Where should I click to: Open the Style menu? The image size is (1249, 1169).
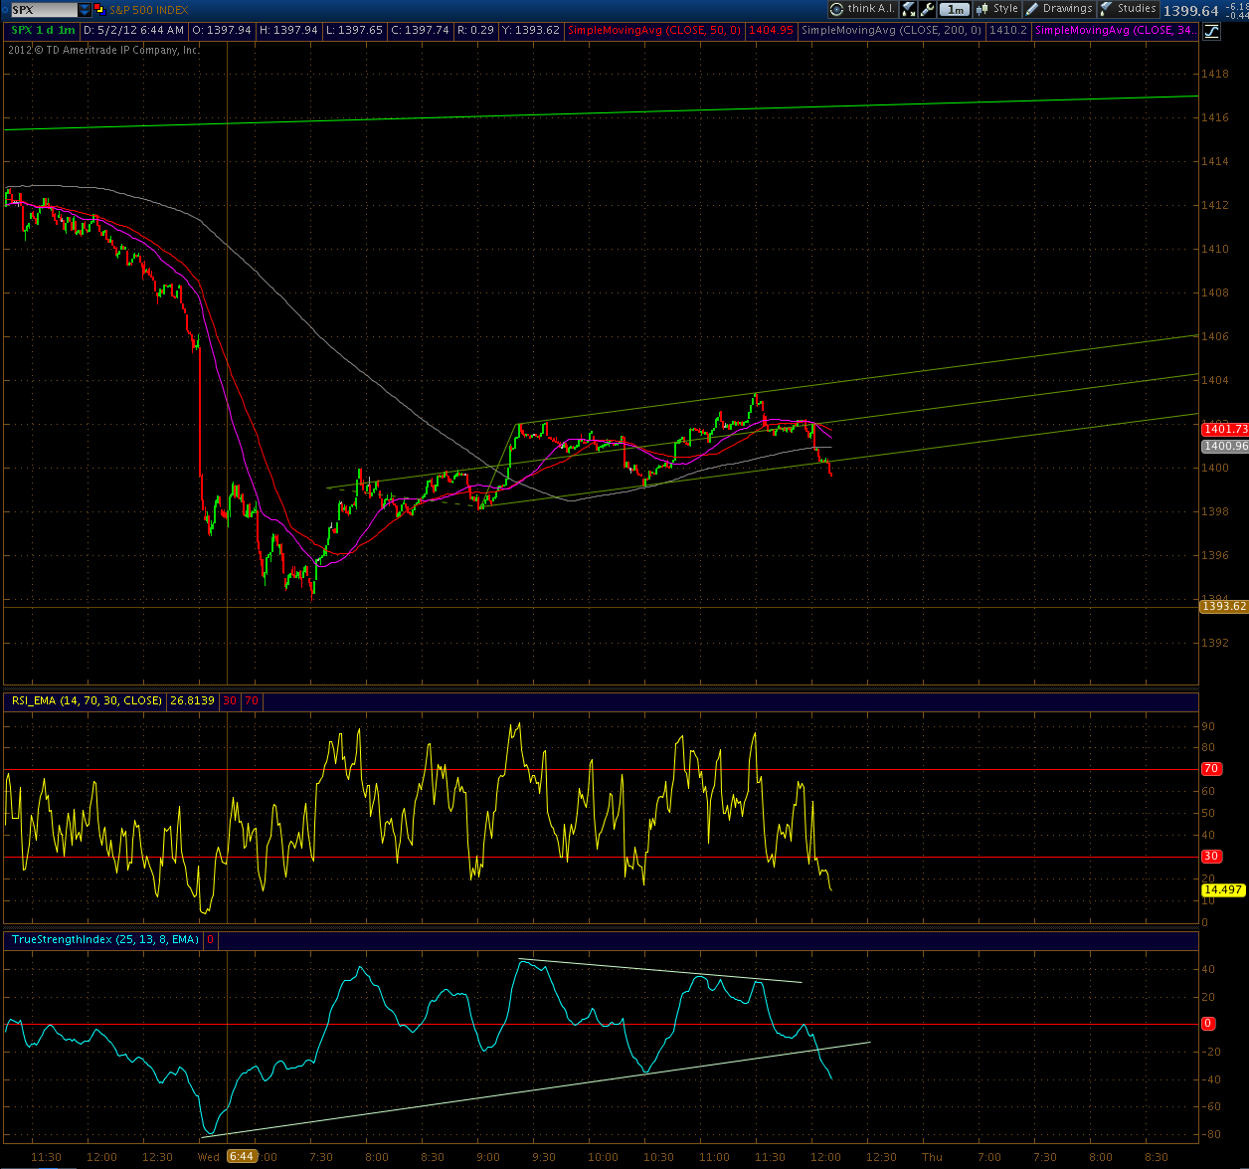click(997, 9)
